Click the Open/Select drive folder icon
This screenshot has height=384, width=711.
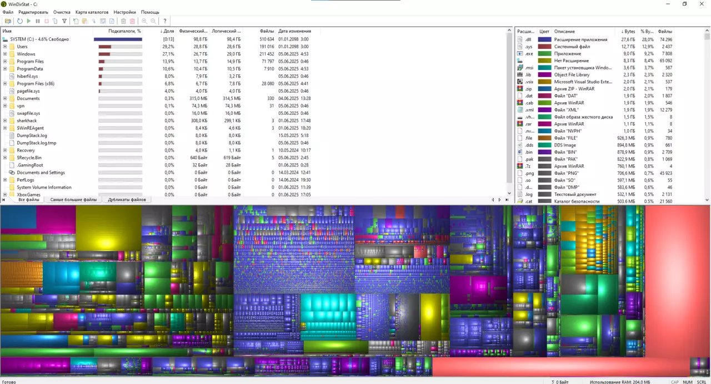click(x=8, y=21)
